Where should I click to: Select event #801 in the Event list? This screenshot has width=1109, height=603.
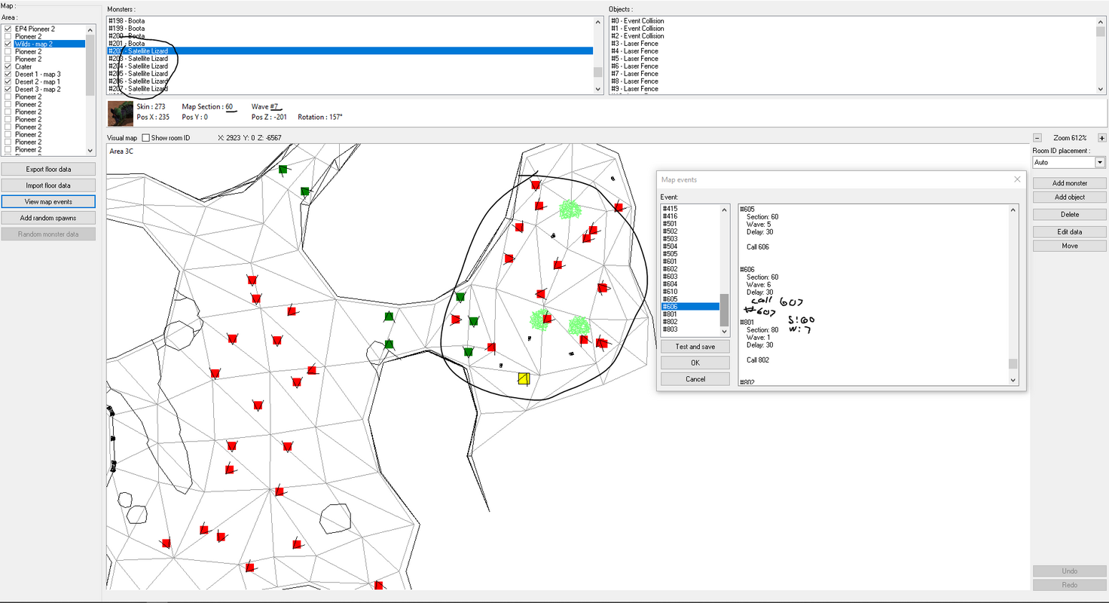click(x=689, y=314)
